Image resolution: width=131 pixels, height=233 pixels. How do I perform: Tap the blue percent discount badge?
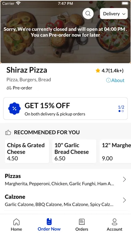[x=14, y=108]
